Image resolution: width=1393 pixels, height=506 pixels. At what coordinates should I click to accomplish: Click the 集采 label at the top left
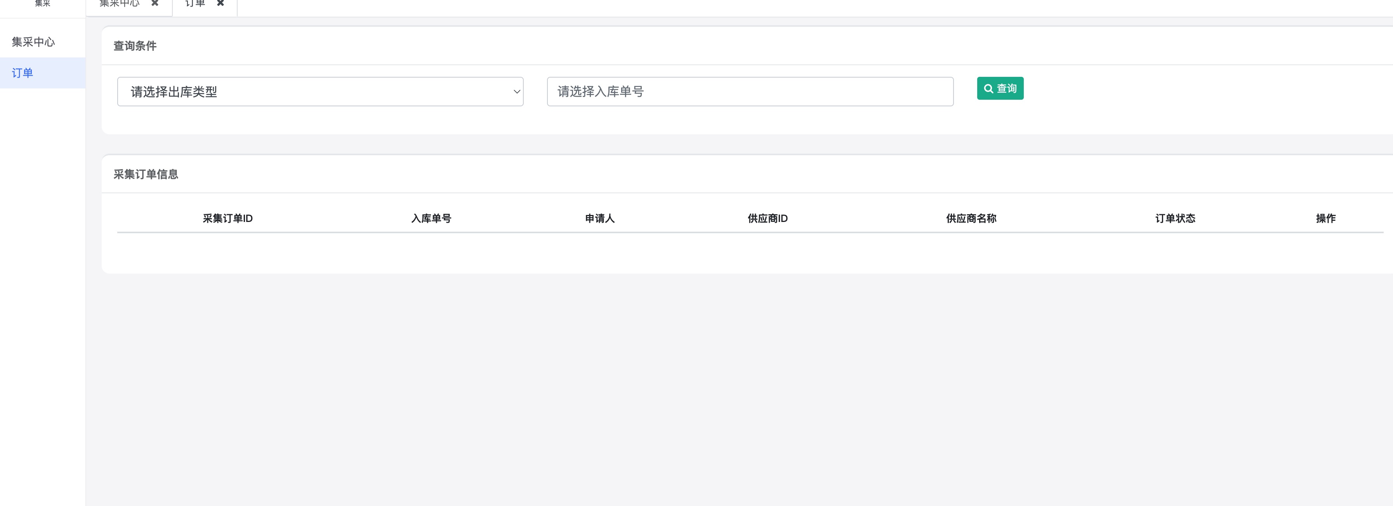(43, 3)
